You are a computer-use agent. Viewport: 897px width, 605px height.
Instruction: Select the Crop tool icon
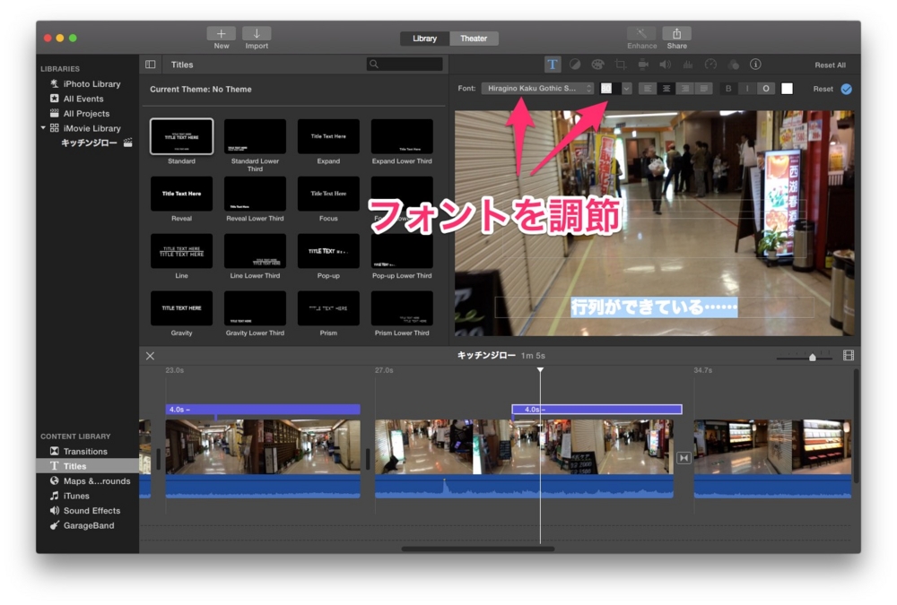[620, 65]
